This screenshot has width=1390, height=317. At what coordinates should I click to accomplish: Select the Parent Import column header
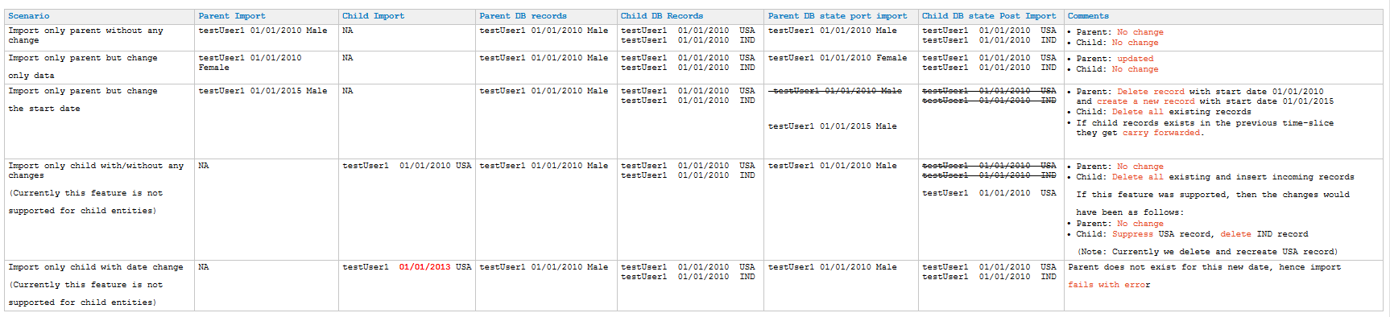coord(232,16)
